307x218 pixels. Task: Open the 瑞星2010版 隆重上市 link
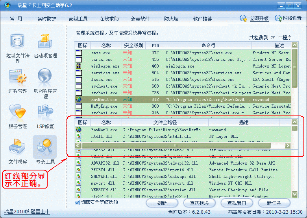27,212
